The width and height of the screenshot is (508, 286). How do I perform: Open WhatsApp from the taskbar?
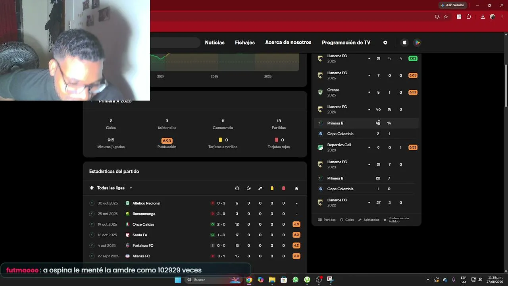pyautogui.click(x=295, y=280)
